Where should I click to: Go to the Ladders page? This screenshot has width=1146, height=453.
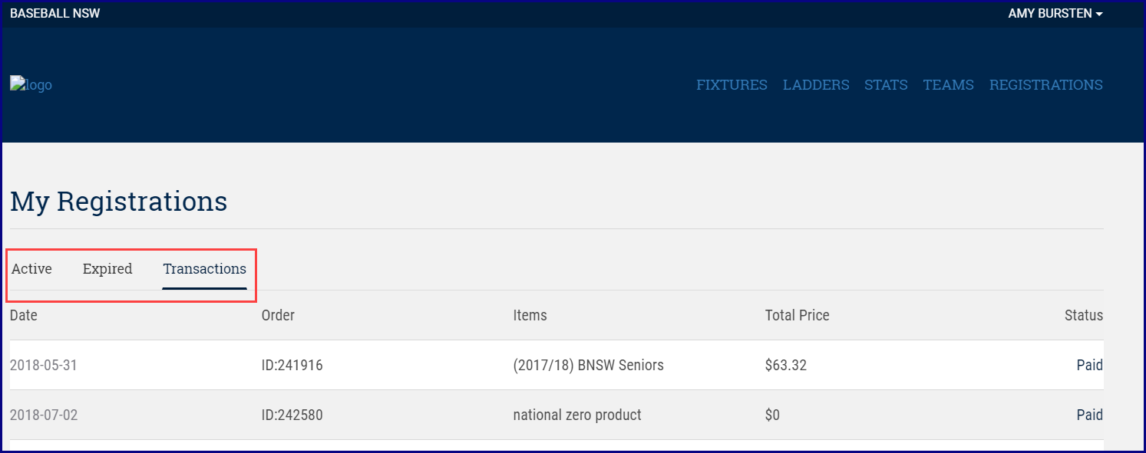(816, 85)
